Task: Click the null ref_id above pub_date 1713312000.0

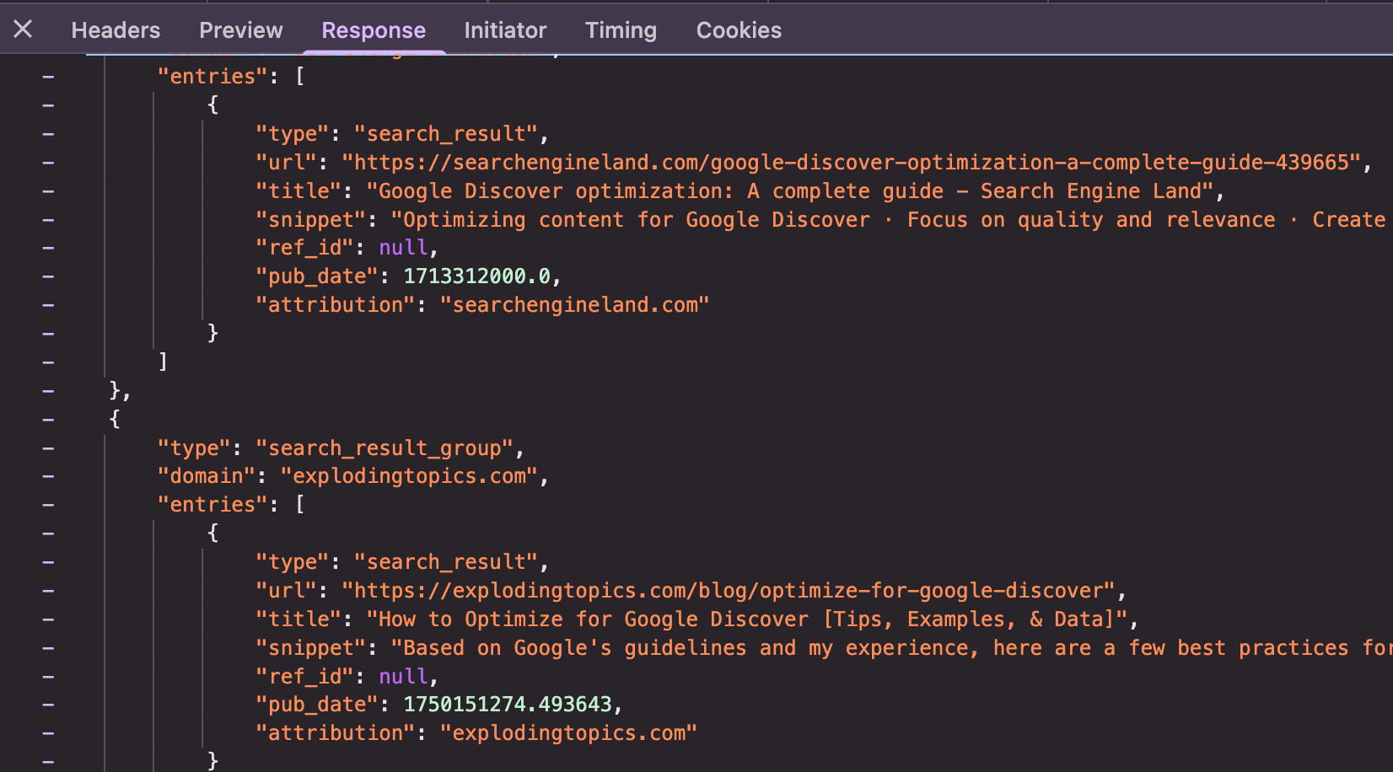Action: [x=403, y=248]
